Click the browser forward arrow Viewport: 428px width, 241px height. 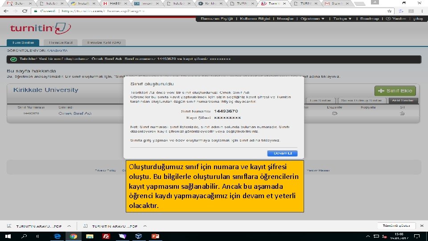pyautogui.click(x=15, y=11)
